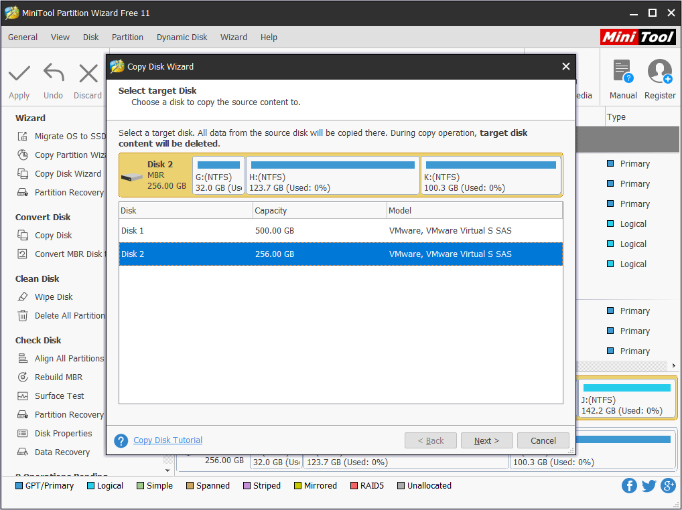682x510 pixels.
Task: Close the Copy Disk Wizard dialog
Action: click(x=566, y=66)
